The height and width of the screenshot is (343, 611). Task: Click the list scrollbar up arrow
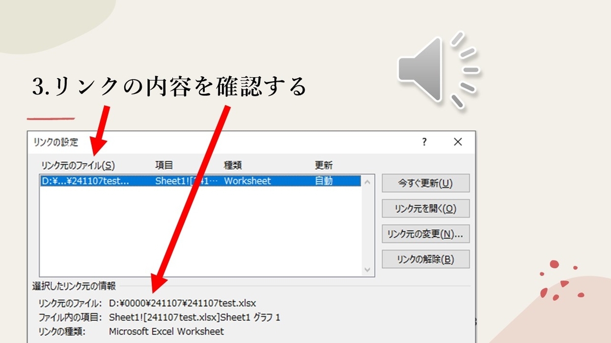point(368,181)
